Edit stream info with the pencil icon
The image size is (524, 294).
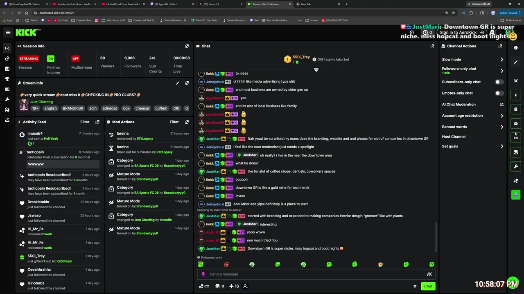[178, 83]
